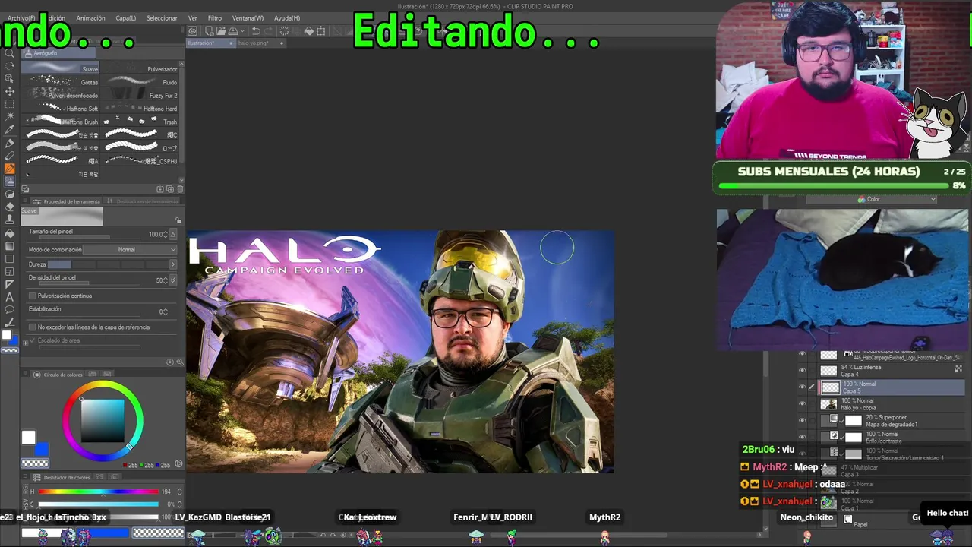Select the halo yo - copia layer thumbnail
The image size is (972, 547).
(828, 404)
